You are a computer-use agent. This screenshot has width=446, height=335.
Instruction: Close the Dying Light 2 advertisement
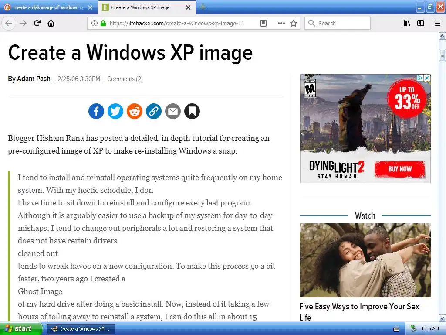(x=427, y=78)
